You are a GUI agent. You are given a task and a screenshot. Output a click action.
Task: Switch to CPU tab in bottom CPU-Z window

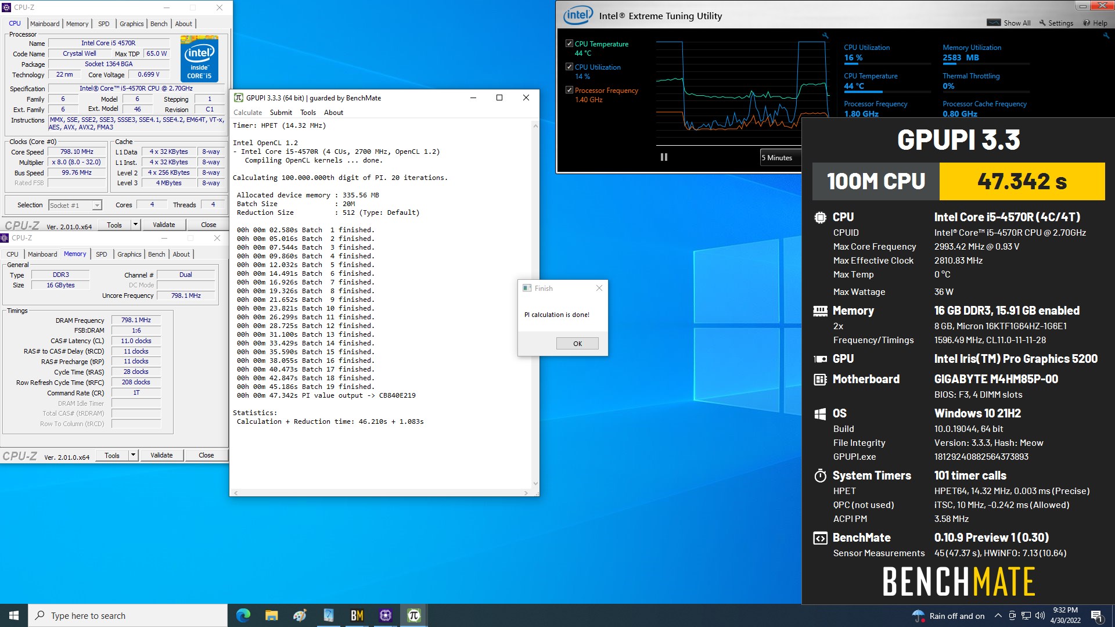[x=12, y=254]
